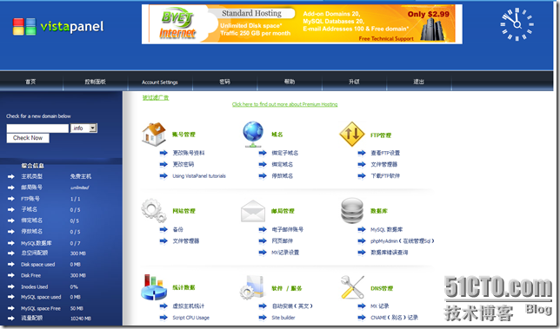560x329 pixels.
Task: Click the 'MySQL space Free' sidebar label
Action: click(41, 308)
